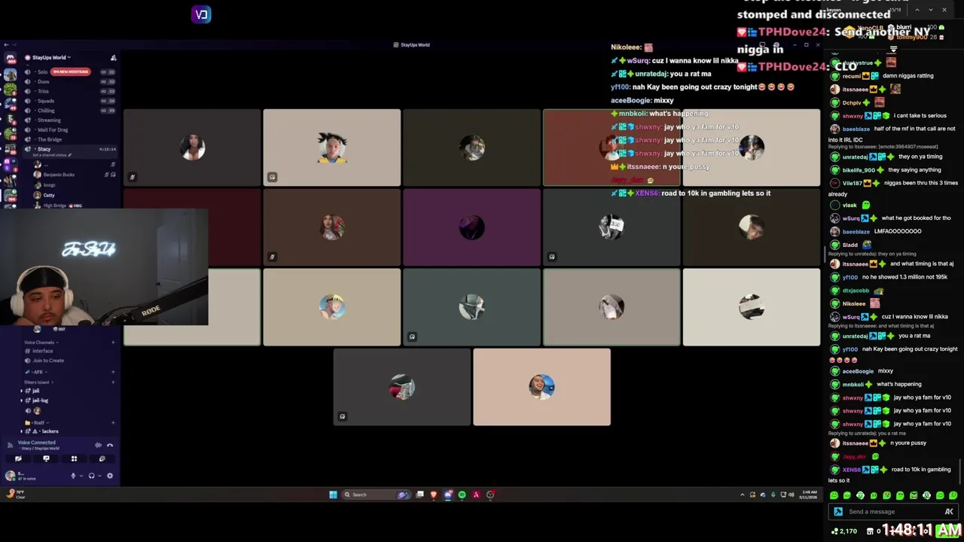Open microphone input options arrow
This screenshot has height=542, width=964.
point(81,476)
